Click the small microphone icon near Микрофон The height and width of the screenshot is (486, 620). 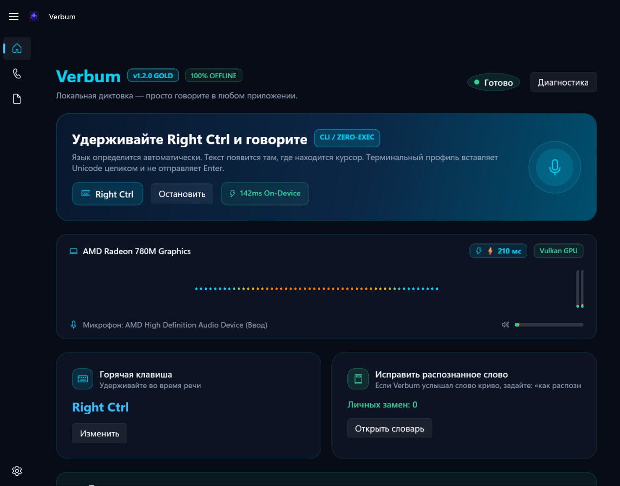click(x=73, y=325)
